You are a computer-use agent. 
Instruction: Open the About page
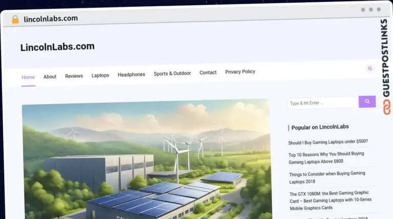(50, 77)
